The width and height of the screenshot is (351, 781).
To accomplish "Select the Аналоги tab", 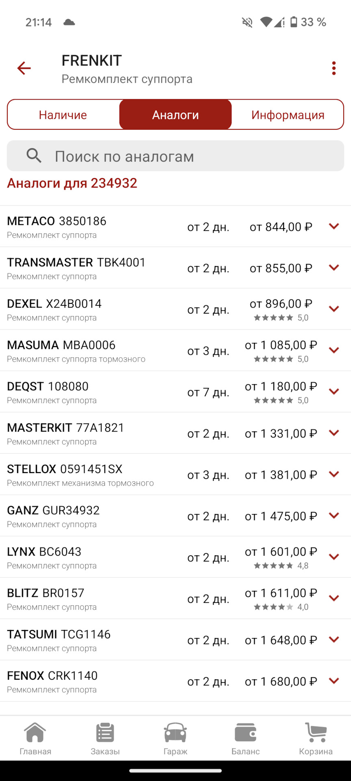I will [175, 115].
